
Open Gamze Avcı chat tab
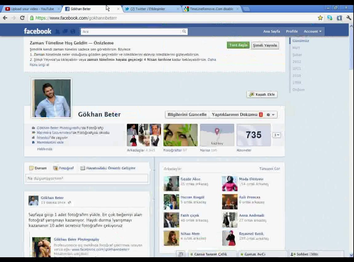click(263, 254)
